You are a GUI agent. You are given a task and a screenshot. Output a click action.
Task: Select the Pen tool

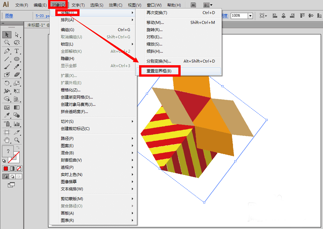coord(7,51)
